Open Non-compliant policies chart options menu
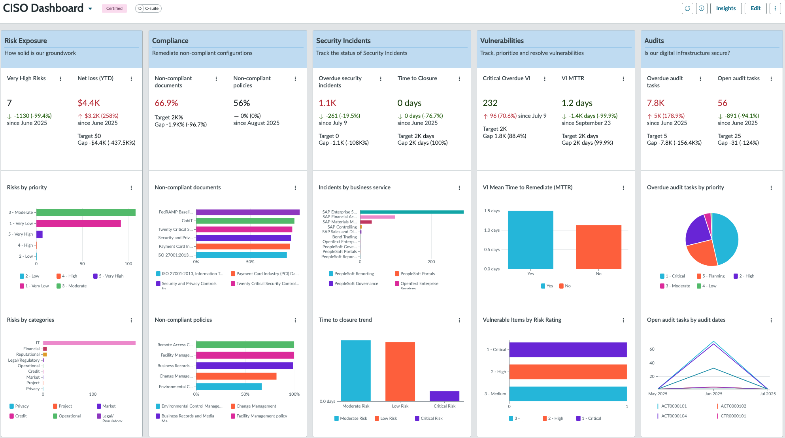Viewport: 785px width, 438px height. 295,320
